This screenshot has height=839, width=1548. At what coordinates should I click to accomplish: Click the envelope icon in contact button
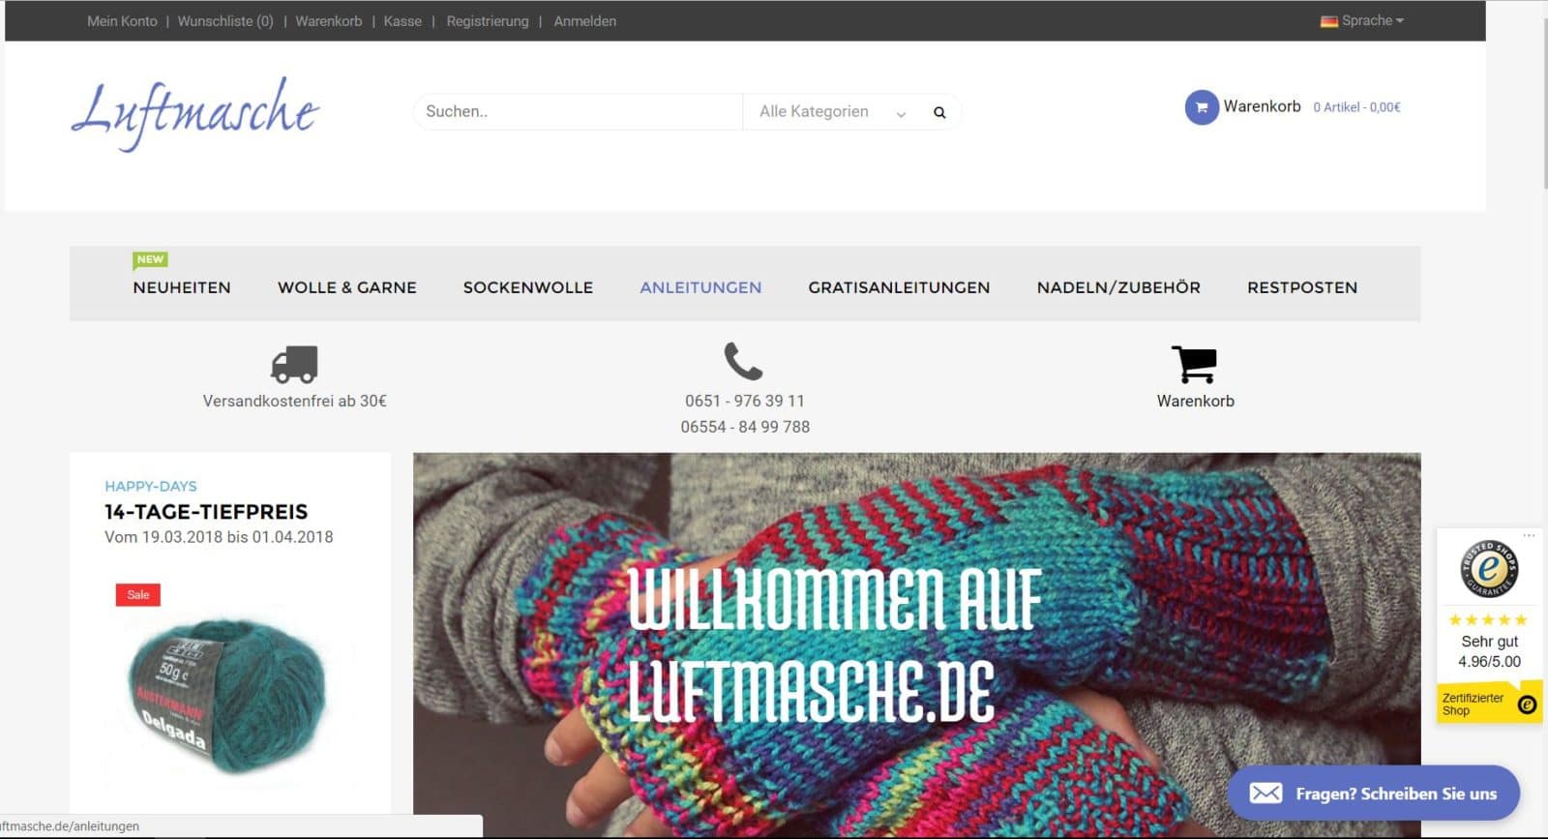(1265, 794)
